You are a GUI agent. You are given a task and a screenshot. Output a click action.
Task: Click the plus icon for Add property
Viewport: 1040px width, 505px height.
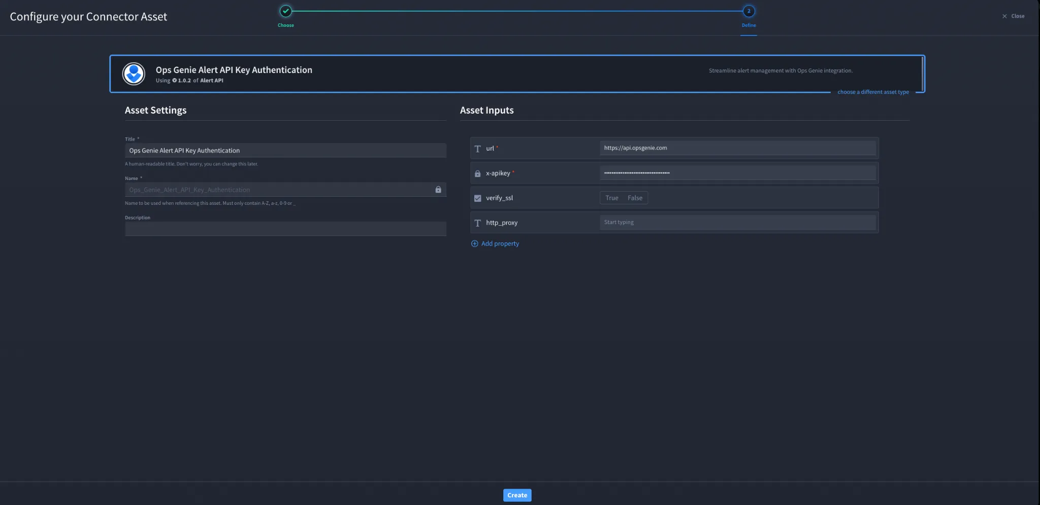[x=475, y=244]
